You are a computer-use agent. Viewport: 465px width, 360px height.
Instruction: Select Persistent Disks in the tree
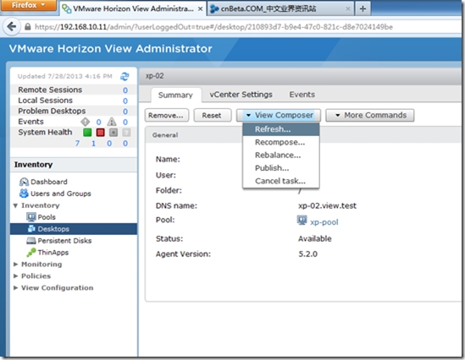64,241
